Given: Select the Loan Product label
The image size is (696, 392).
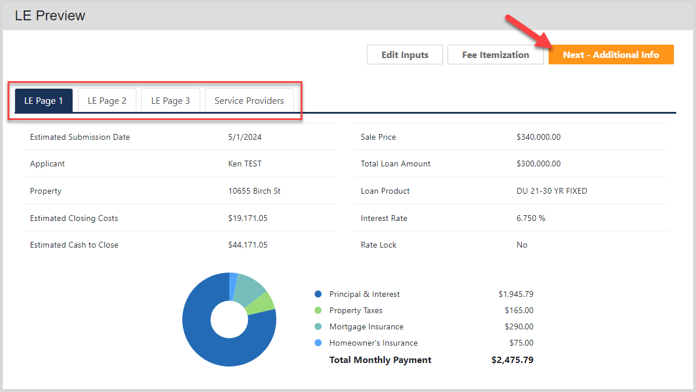Looking at the screenshot, I should 385,191.
